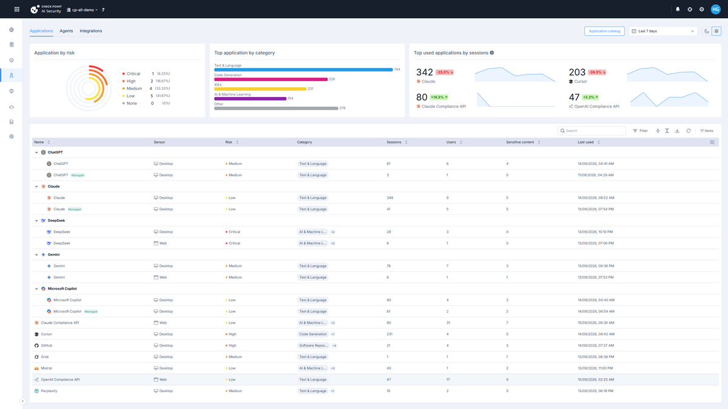This screenshot has height=409, width=728.
Task: Click the Cursor app icon in table
Action: pyautogui.click(x=36, y=334)
